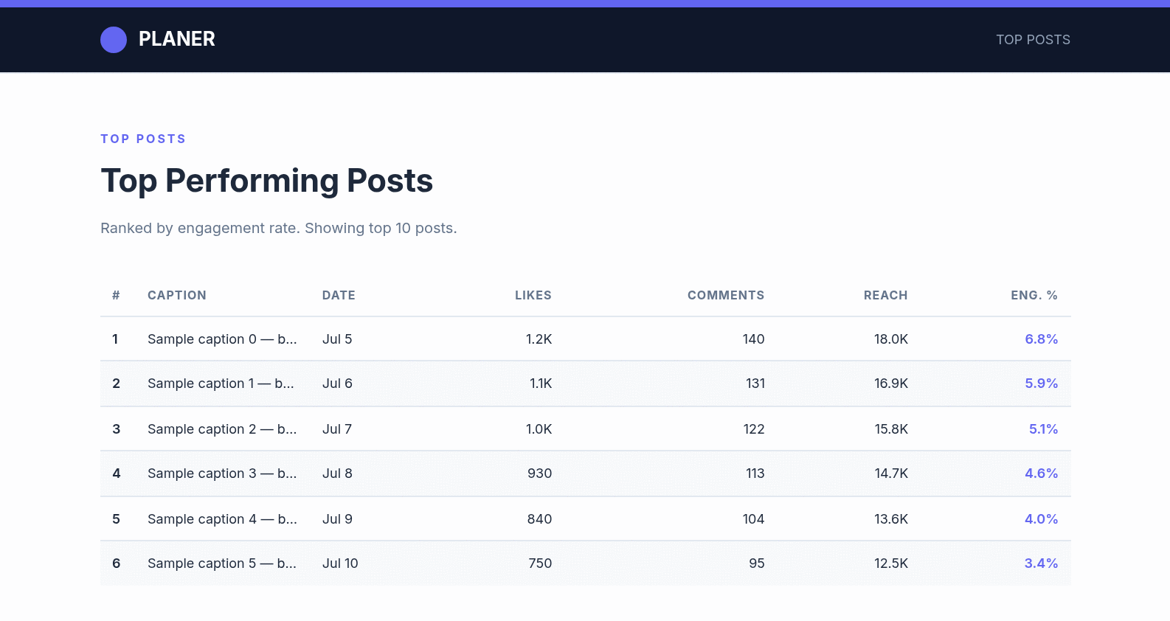Sort by the LIKES column header
This screenshot has height=621, width=1170.
pyautogui.click(x=533, y=295)
